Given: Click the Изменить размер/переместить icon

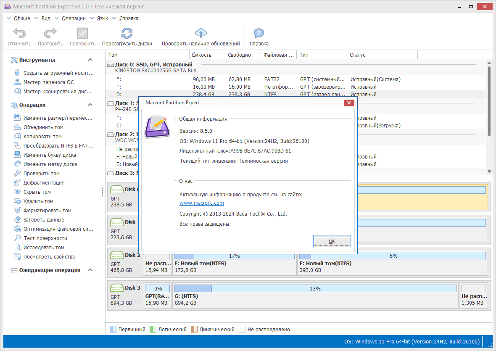Looking at the screenshot, I should click(x=17, y=118).
